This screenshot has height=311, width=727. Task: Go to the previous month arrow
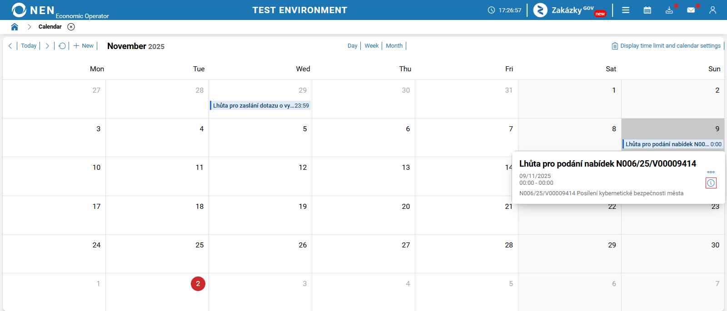point(10,46)
